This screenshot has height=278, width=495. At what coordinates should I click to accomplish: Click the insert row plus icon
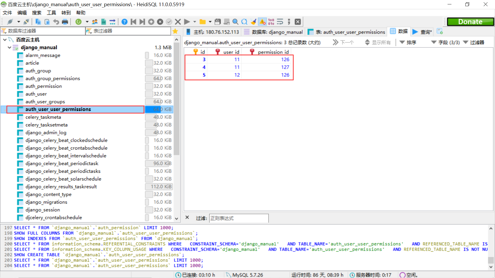coord(151,22)
